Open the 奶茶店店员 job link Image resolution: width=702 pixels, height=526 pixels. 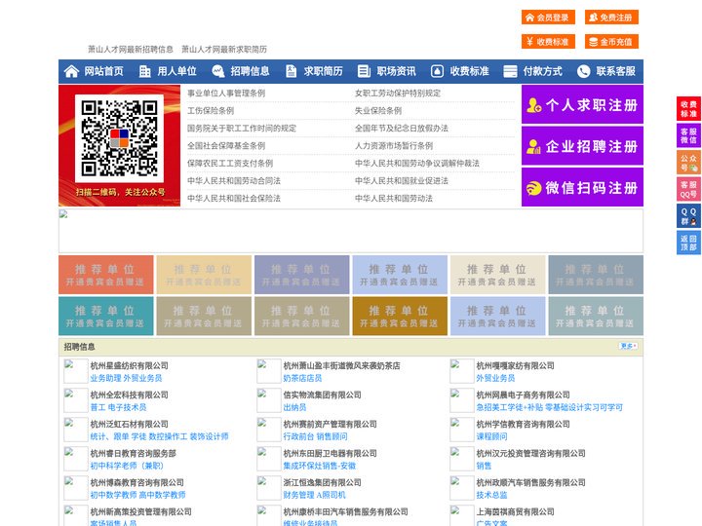(302, 378)
